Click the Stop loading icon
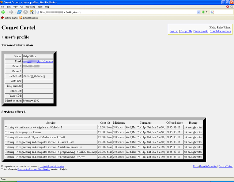The width and height of the screenshot is (234, 182). 26,12
